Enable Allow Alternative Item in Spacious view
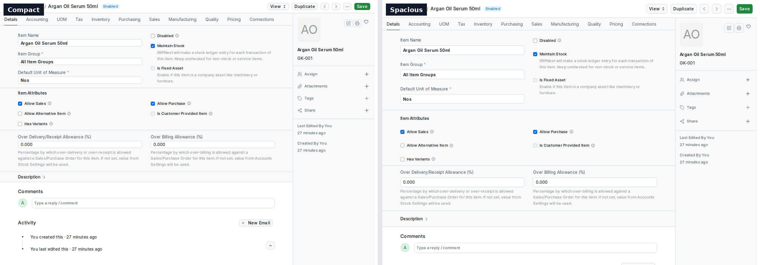 (x=402, y=145)
